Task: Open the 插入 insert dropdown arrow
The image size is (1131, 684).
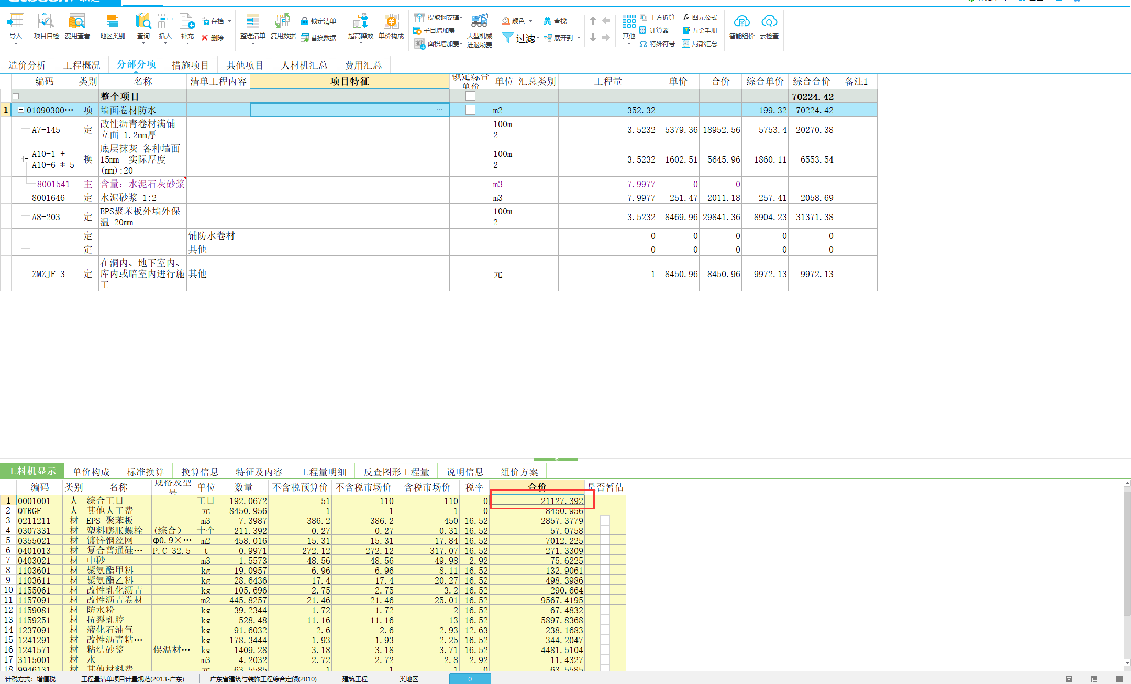Action: pos(165,44)
